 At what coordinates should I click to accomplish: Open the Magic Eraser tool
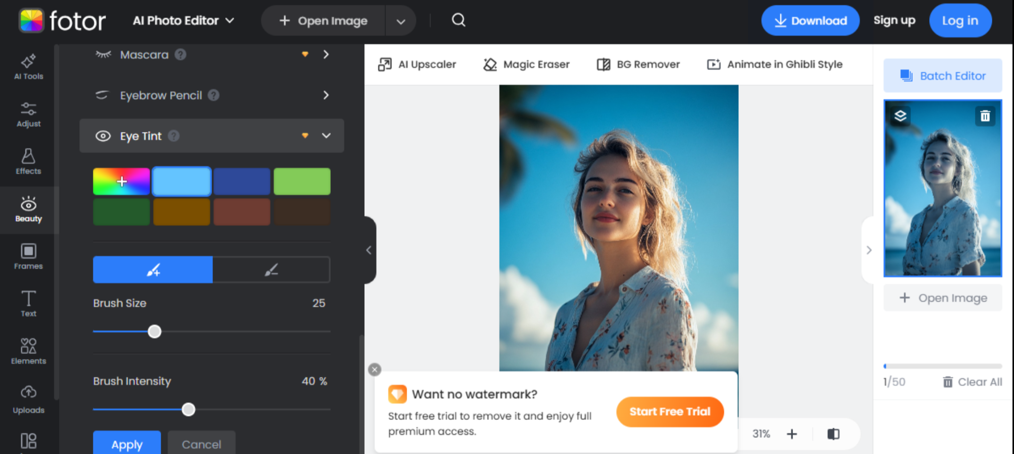tap(526, 65)
